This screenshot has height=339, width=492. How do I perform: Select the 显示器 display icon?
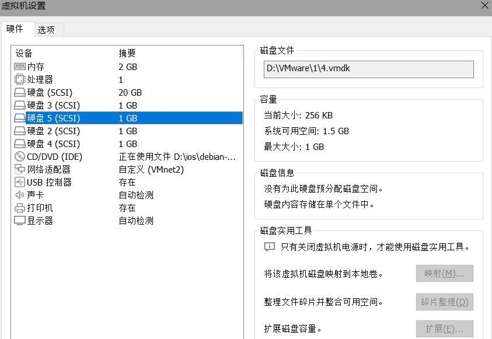point(19,221)
